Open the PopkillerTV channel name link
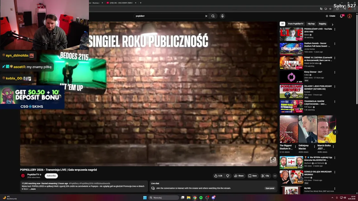This screenshot has height=201, width=358. [x=33, y=174]
